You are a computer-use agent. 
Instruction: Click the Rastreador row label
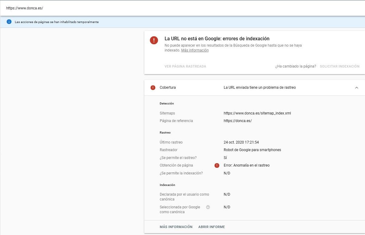click(x=169, y=150)
